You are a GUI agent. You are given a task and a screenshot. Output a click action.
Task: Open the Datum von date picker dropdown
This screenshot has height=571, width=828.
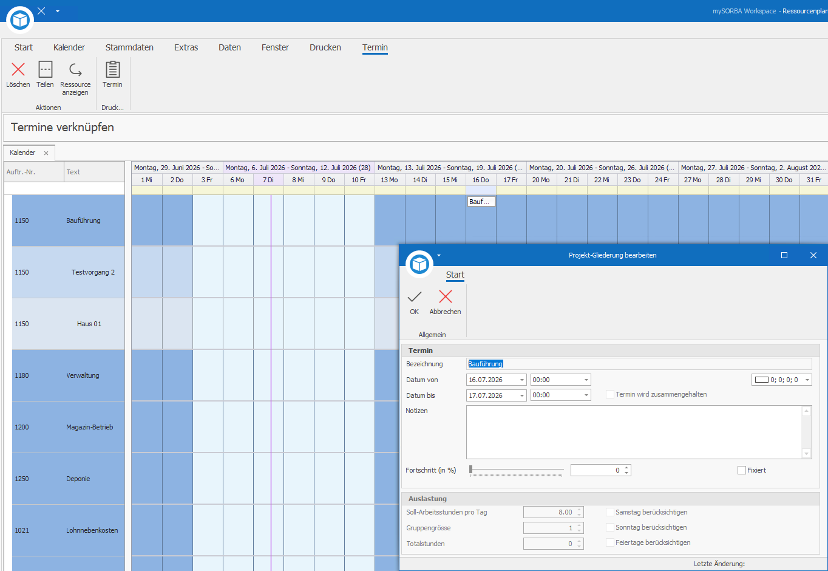point(522,380)
